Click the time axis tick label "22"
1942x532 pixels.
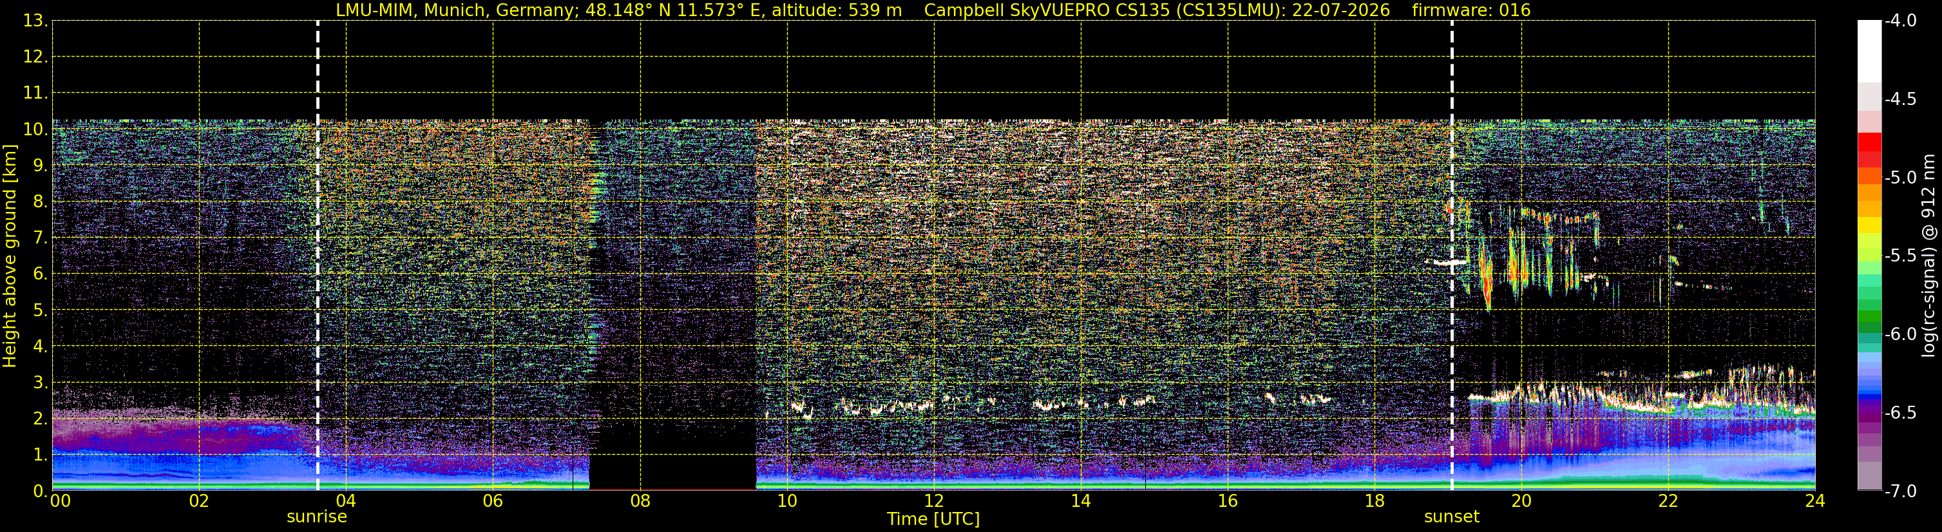tap(1668, 501)
